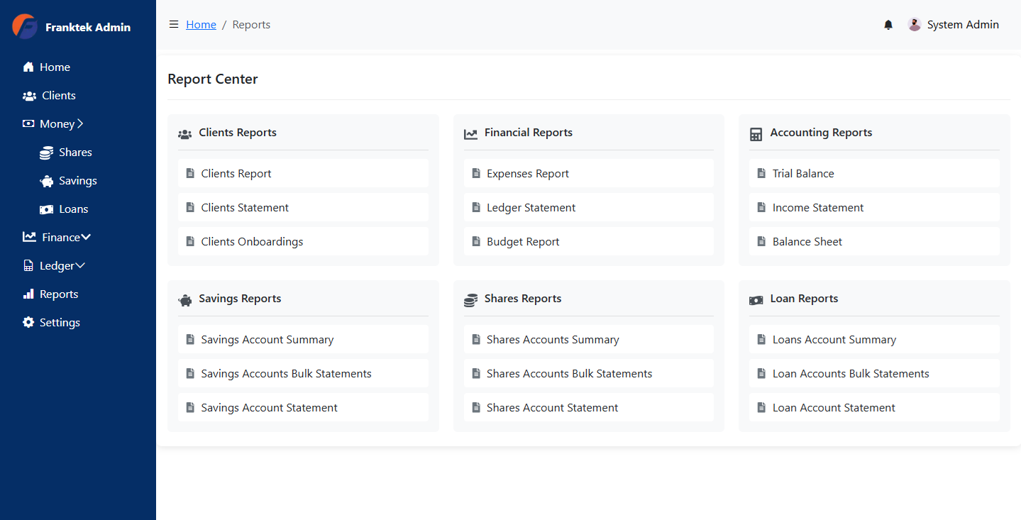The width and height of the screenshot is (1021, 520).
Task: Open the Expenses Report
Action: [x=527, y=173]
